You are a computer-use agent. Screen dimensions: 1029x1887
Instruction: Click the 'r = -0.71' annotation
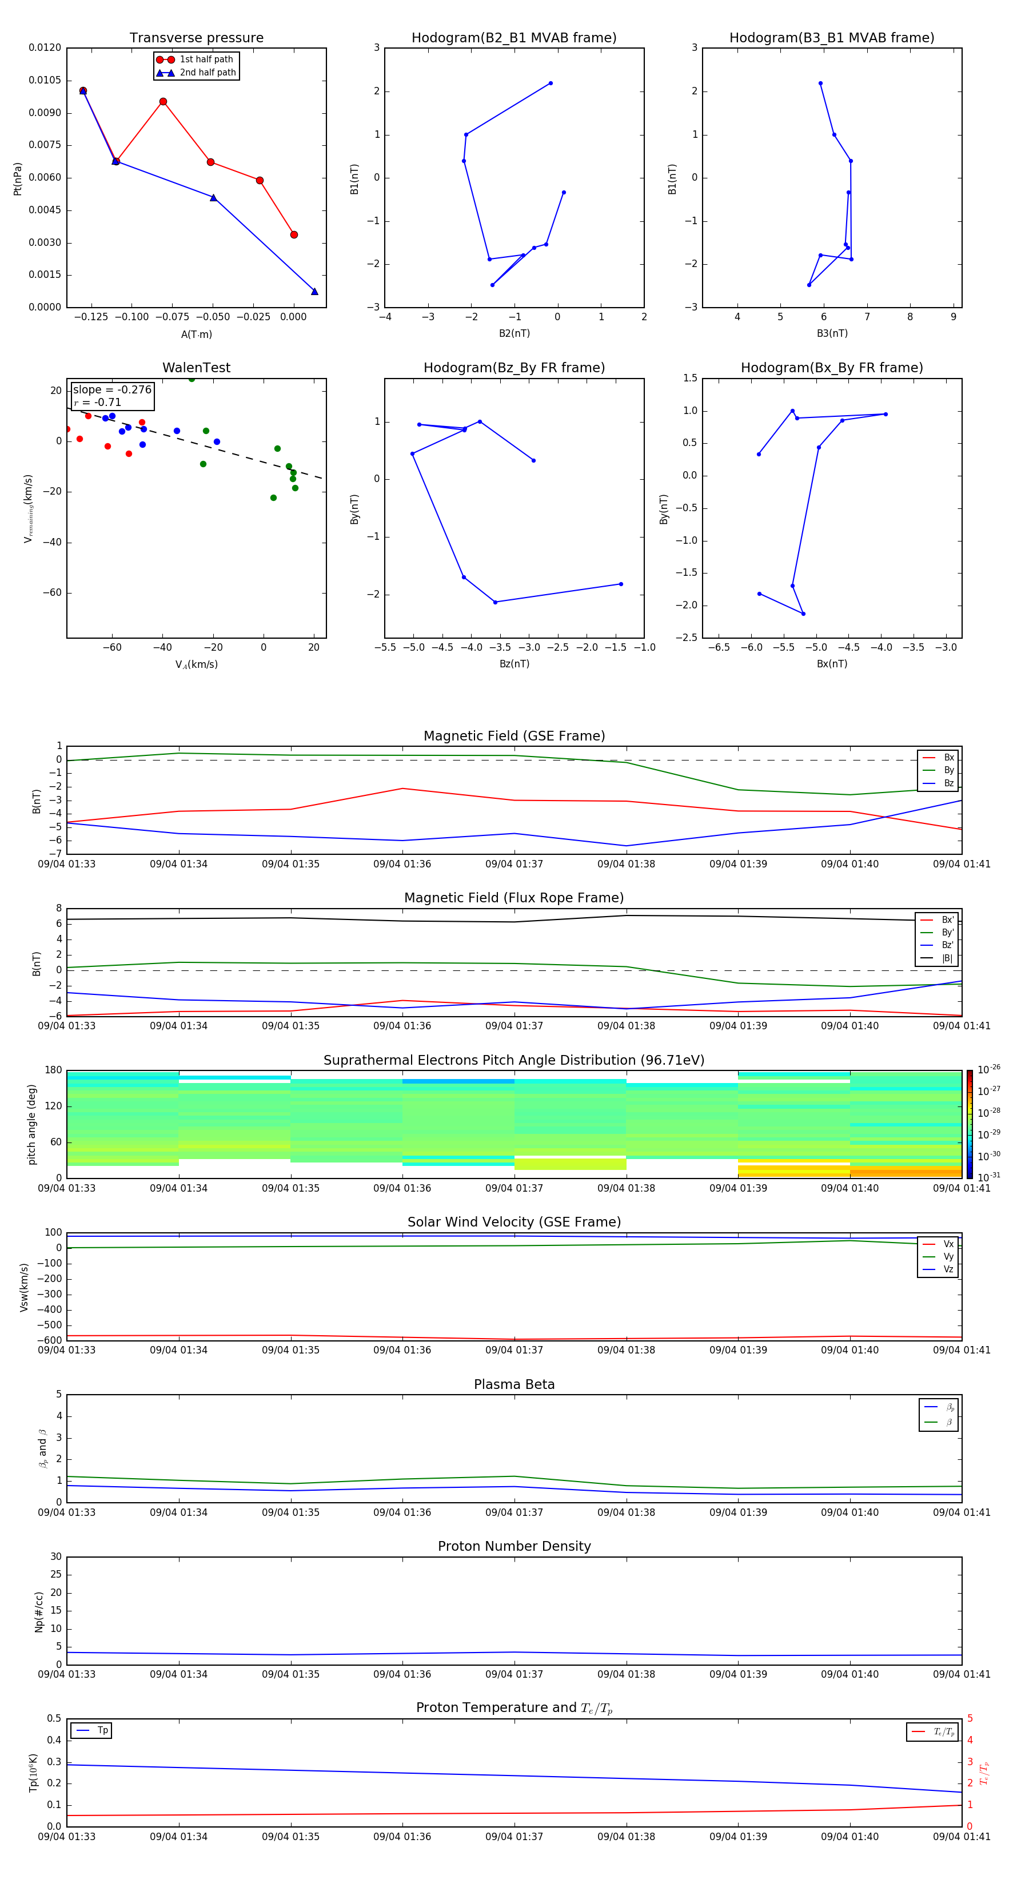click(x=97, y=402)
